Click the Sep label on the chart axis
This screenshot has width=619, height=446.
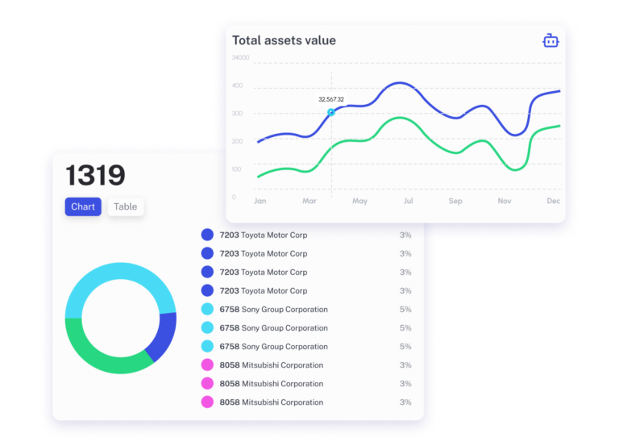pos(455,201)
